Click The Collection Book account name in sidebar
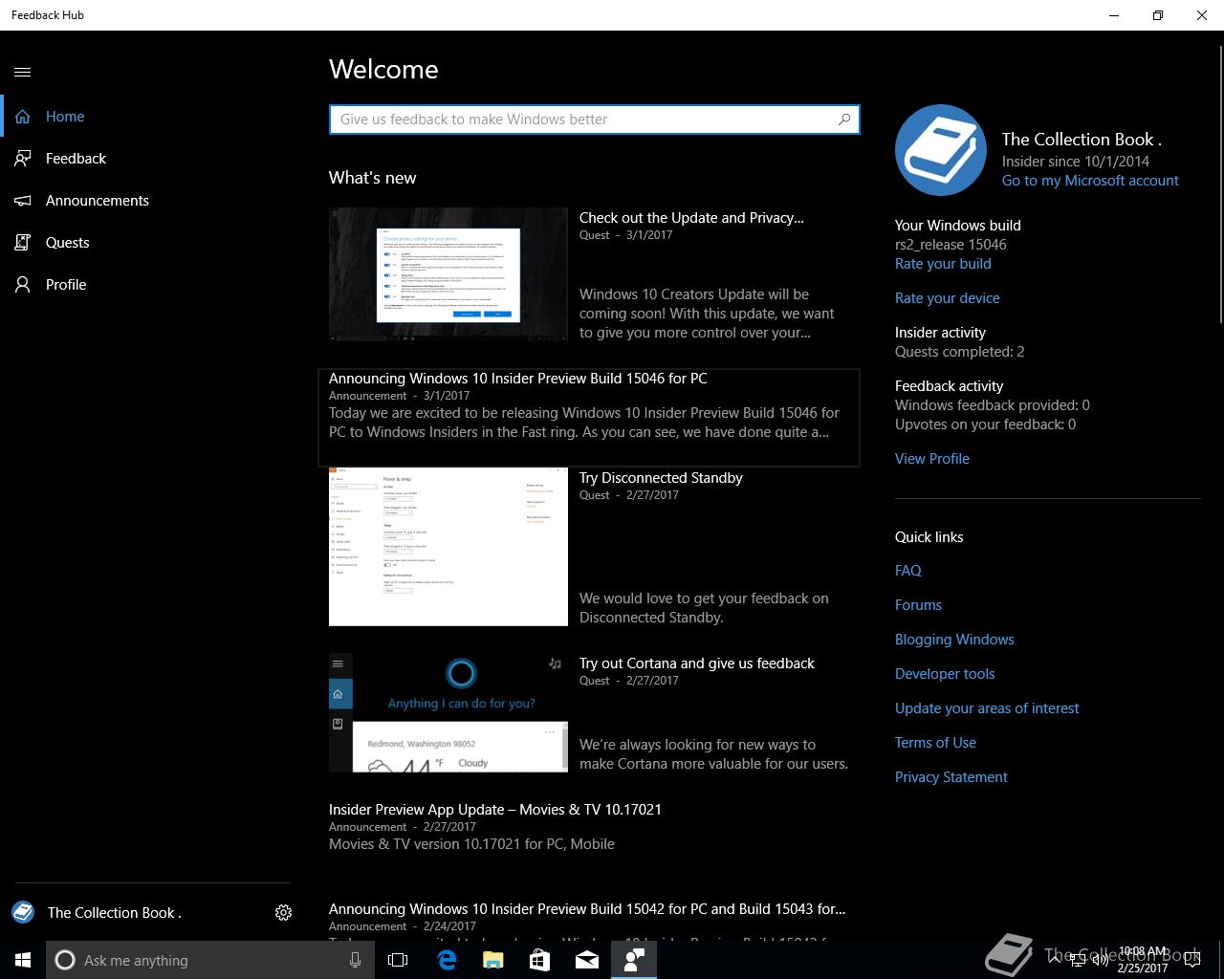The image size is (1224, 979). 115,913
